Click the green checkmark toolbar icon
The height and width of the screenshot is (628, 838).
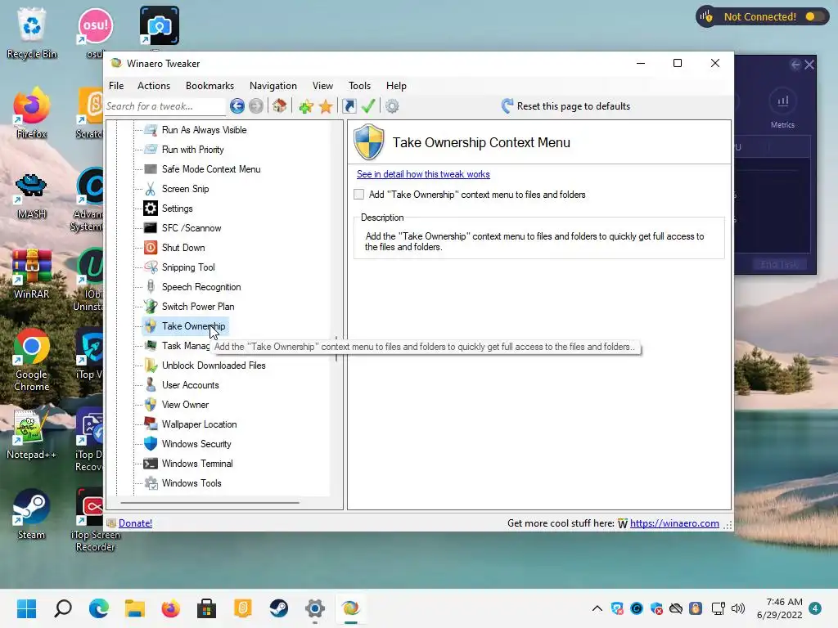click(x=368, y=105)
